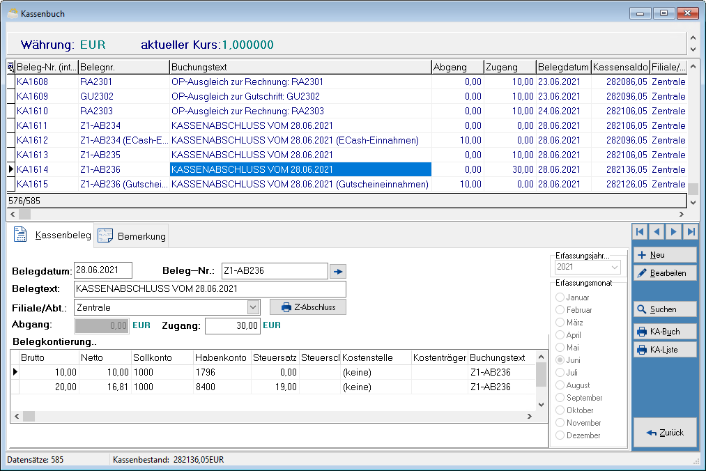706x471 pixels.
Task: Click Neu to create new entry
Action: tap(665, 255)
